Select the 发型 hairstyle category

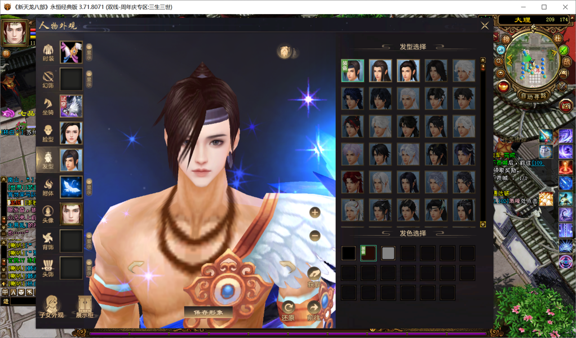pos(48,161)
